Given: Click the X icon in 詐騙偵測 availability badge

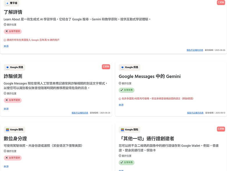Looking at the screenshot, I should pyautogui.click(x=7, y=100).
